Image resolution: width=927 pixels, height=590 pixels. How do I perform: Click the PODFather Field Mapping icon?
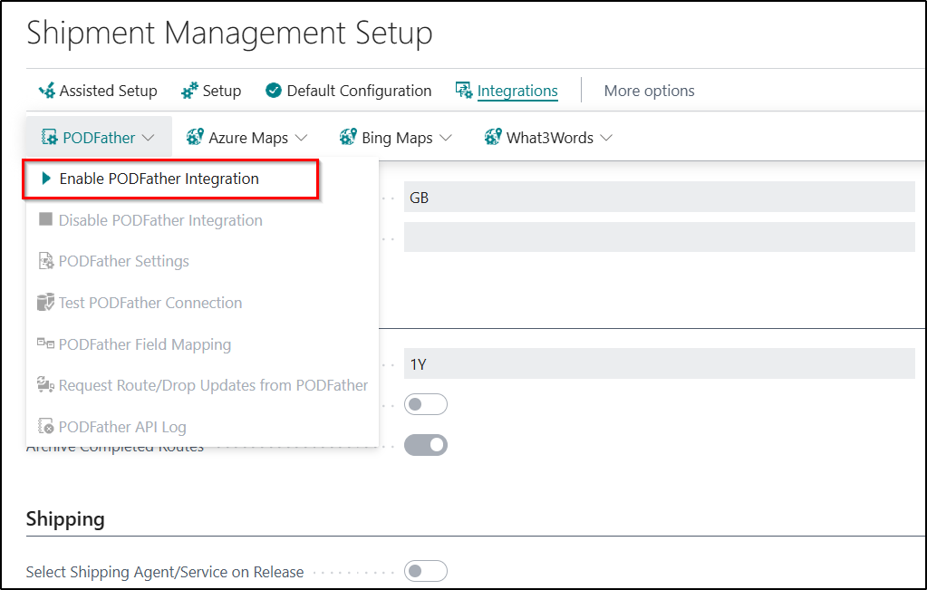click(45, 343)
